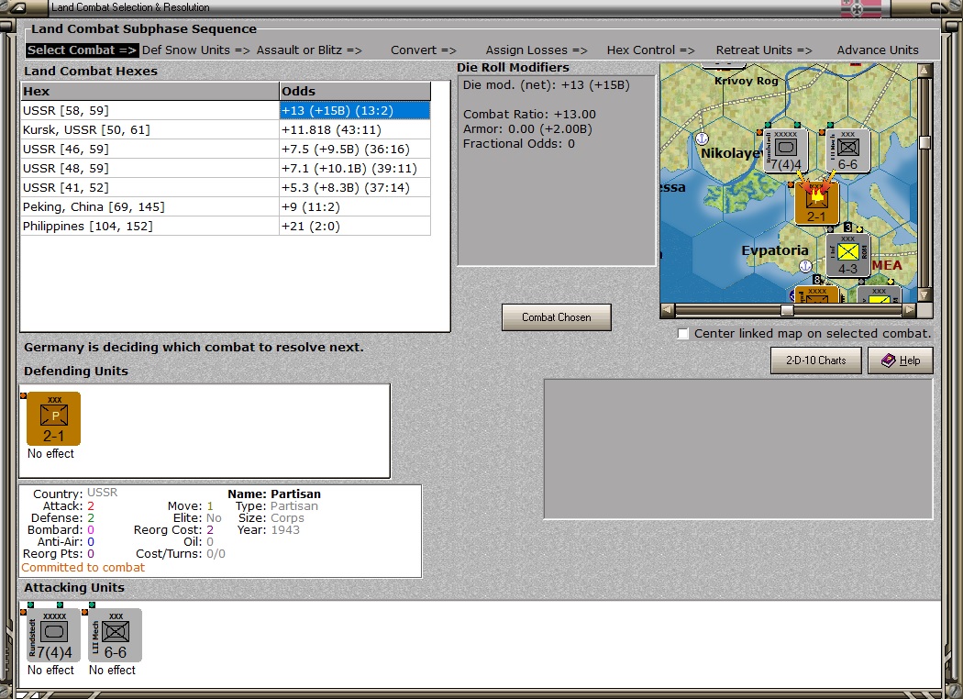Click the German flag icon in title bar
The width and height of the screenshot is (963, 699).
(860, 8)
